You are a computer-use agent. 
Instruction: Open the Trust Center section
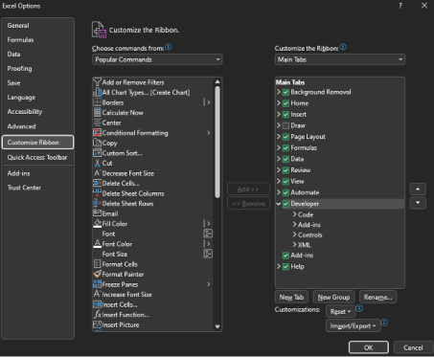click(24, 188)
